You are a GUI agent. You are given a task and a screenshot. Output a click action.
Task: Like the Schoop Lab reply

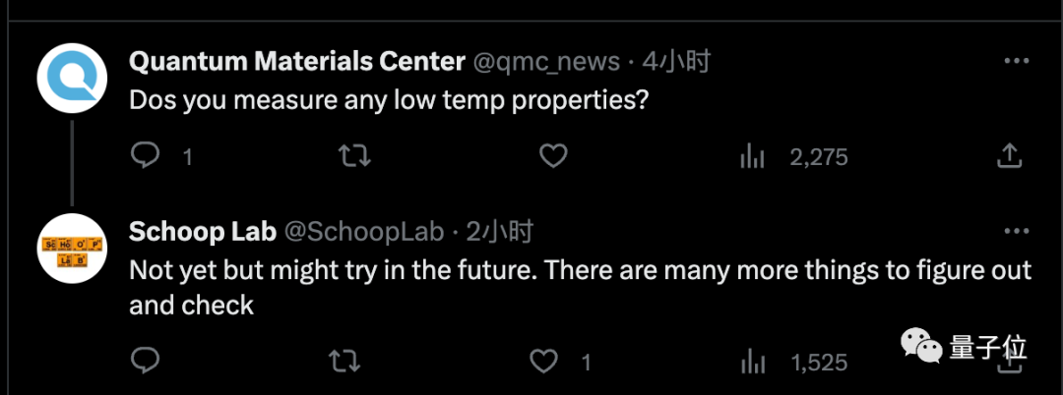(544, 361)
